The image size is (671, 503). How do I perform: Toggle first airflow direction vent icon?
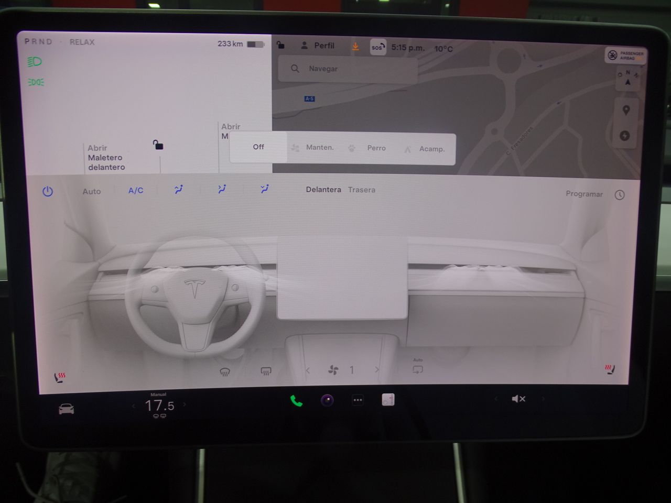click(x=179, y=189)
